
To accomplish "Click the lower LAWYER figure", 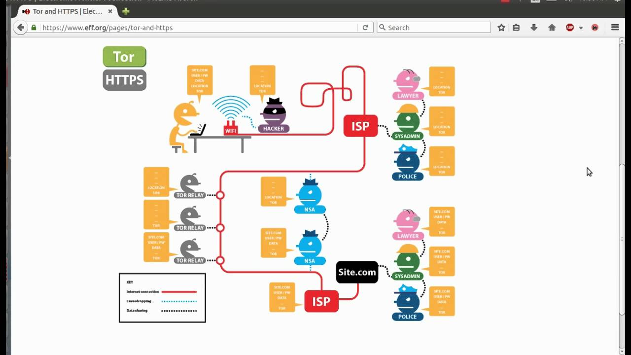I will click(x=408, y=224).
